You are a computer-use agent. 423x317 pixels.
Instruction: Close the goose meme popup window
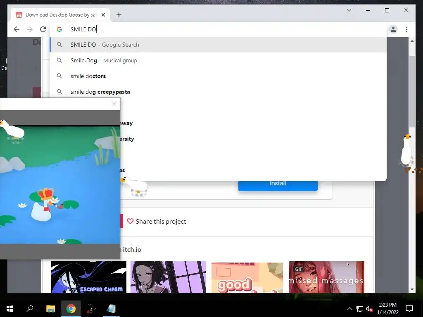[114, 104]
